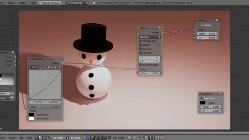This screenshot has width=249, height=140.
Task: Click the Blur node preview sphere icon
Action: (x=160, y=28)
